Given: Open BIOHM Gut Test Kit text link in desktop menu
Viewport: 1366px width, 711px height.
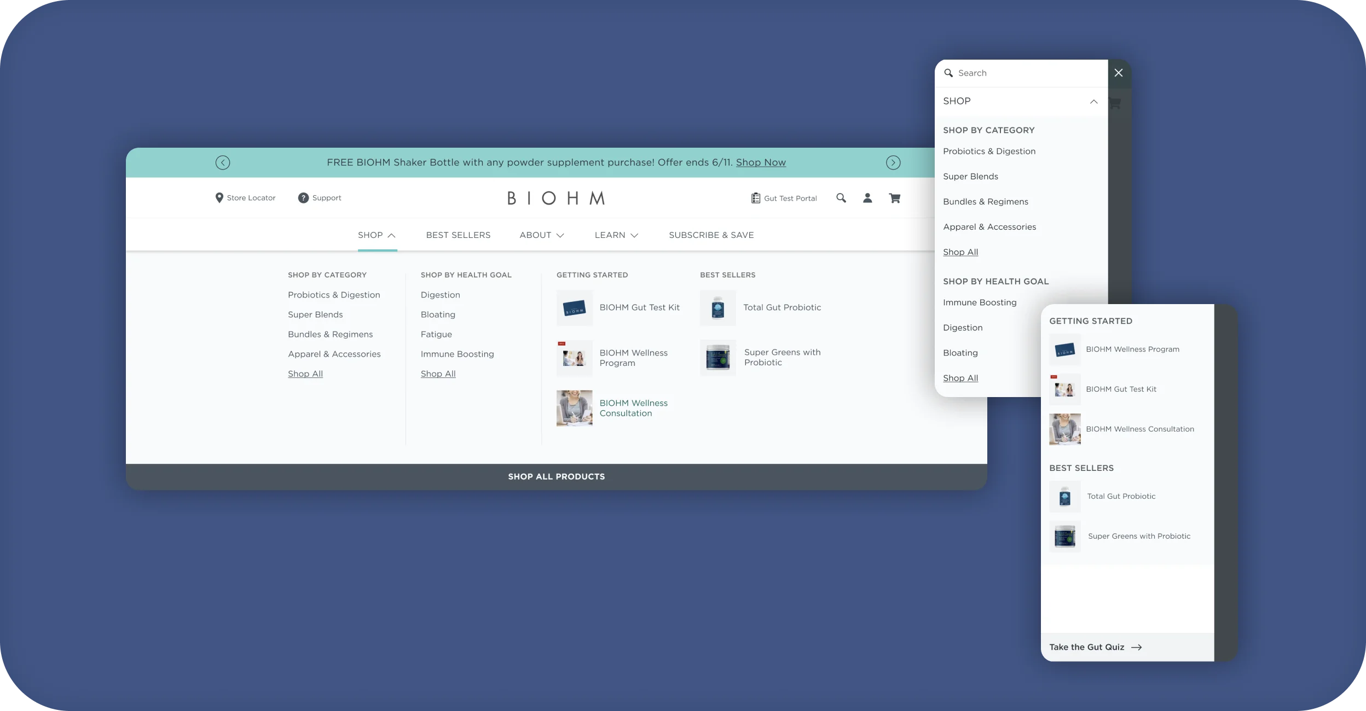Looking at the screenshot, I should point(639,307).
